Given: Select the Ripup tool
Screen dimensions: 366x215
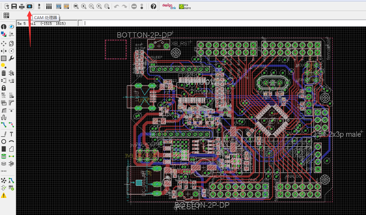Looking at the screenshot, I should pos(11,125).
